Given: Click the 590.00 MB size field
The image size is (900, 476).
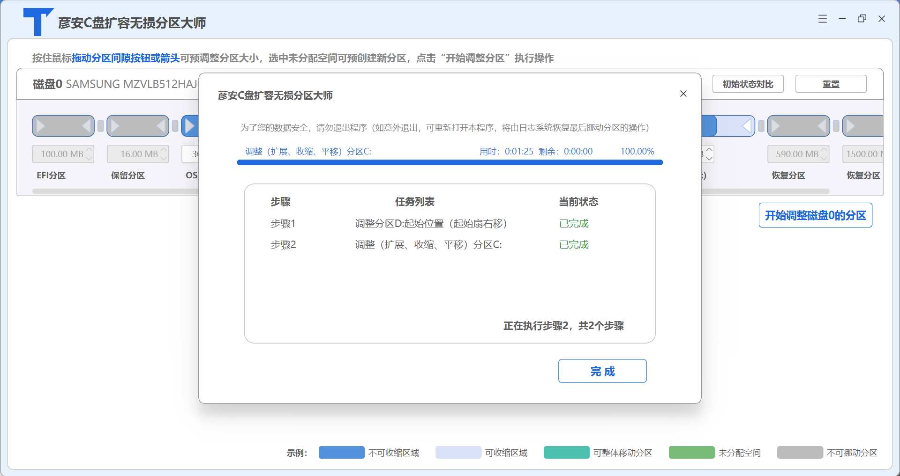Looking at the screenshot, I should click(798, 154).
